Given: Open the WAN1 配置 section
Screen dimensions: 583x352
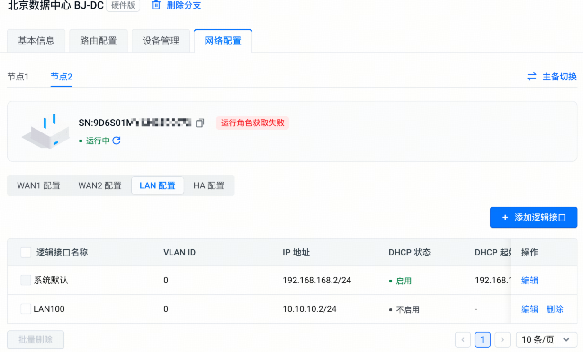Looking at the screenshot, I should coord(39,185).
